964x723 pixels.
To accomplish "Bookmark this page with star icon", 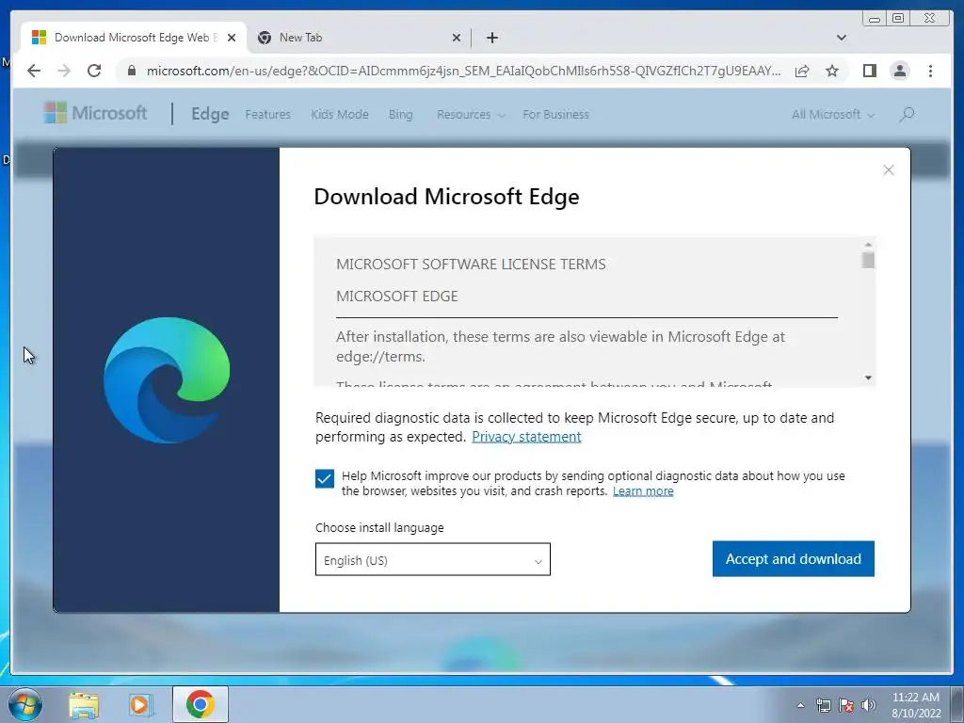I will [832, 71].
